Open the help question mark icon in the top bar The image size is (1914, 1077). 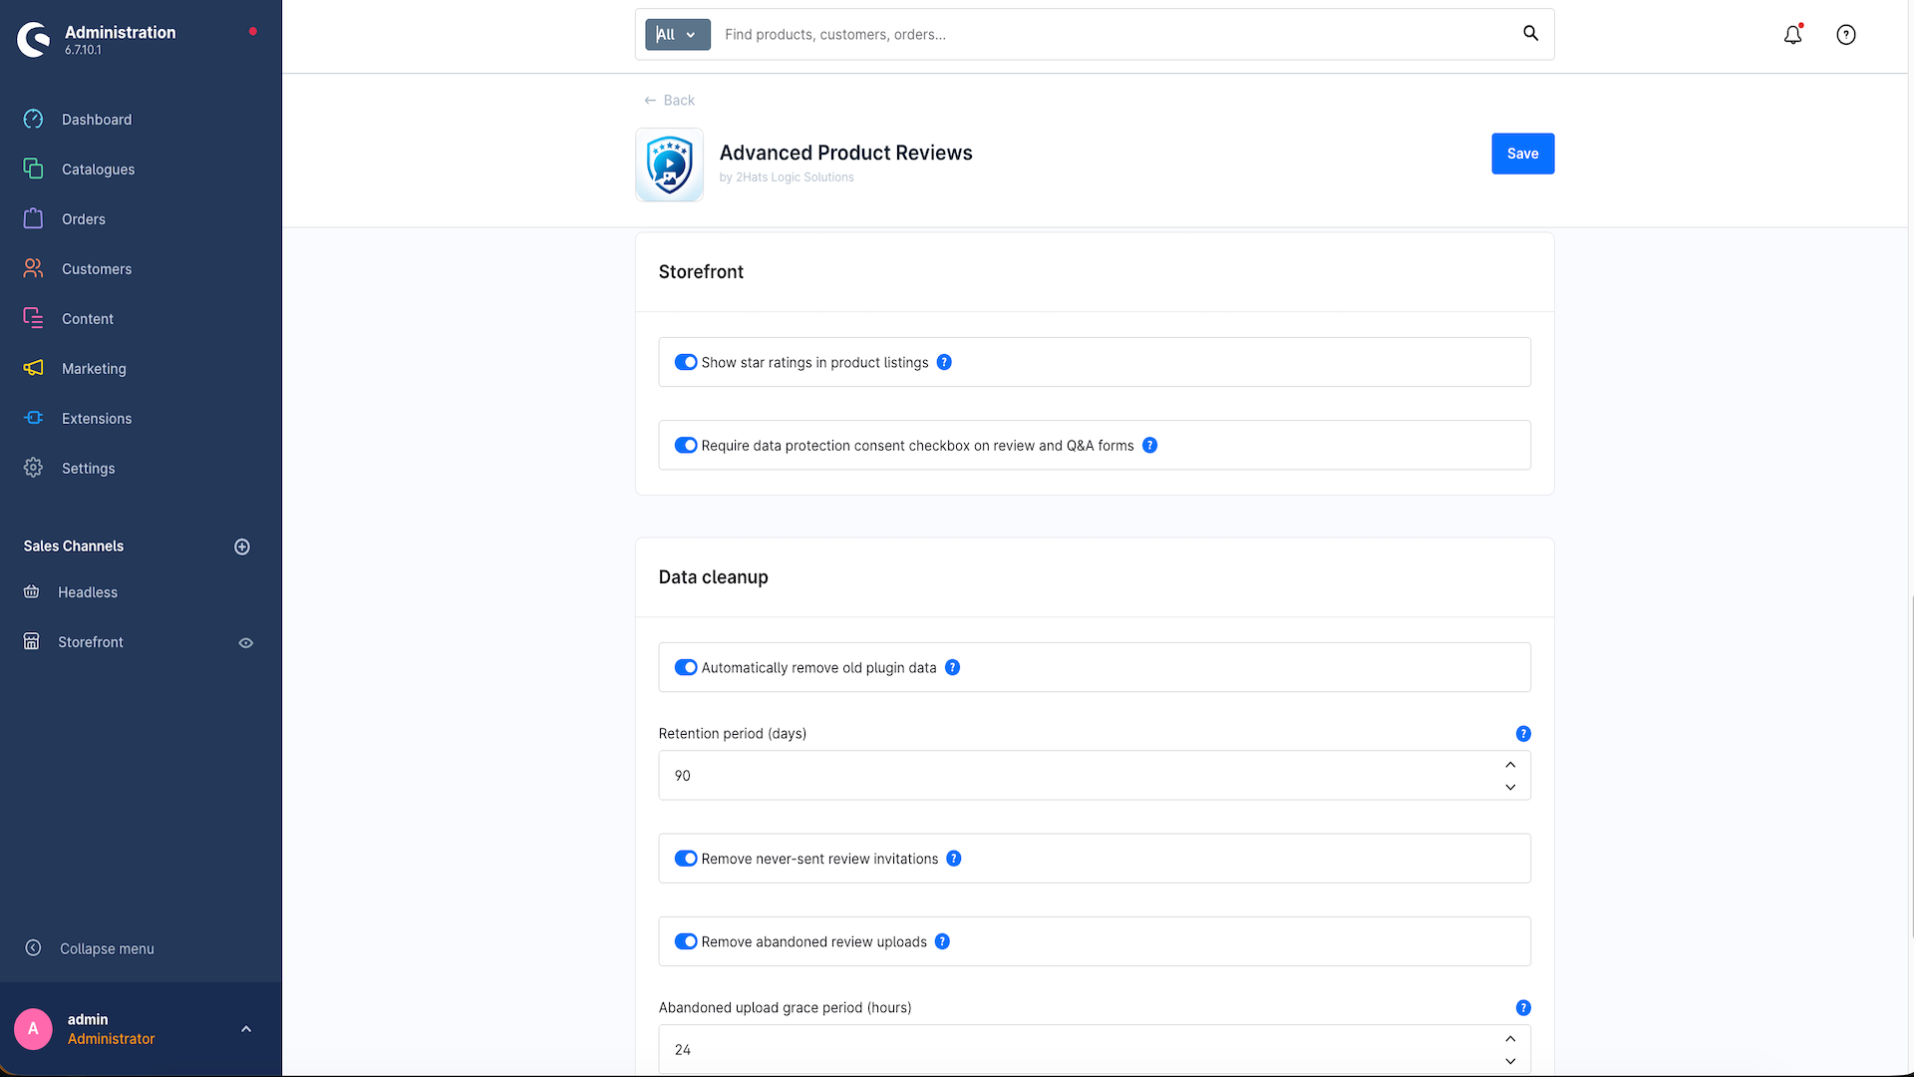(x=1846, y=35)
